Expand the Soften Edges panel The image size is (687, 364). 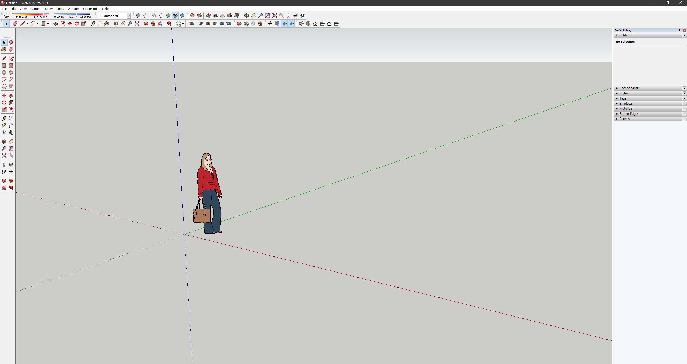629,114
